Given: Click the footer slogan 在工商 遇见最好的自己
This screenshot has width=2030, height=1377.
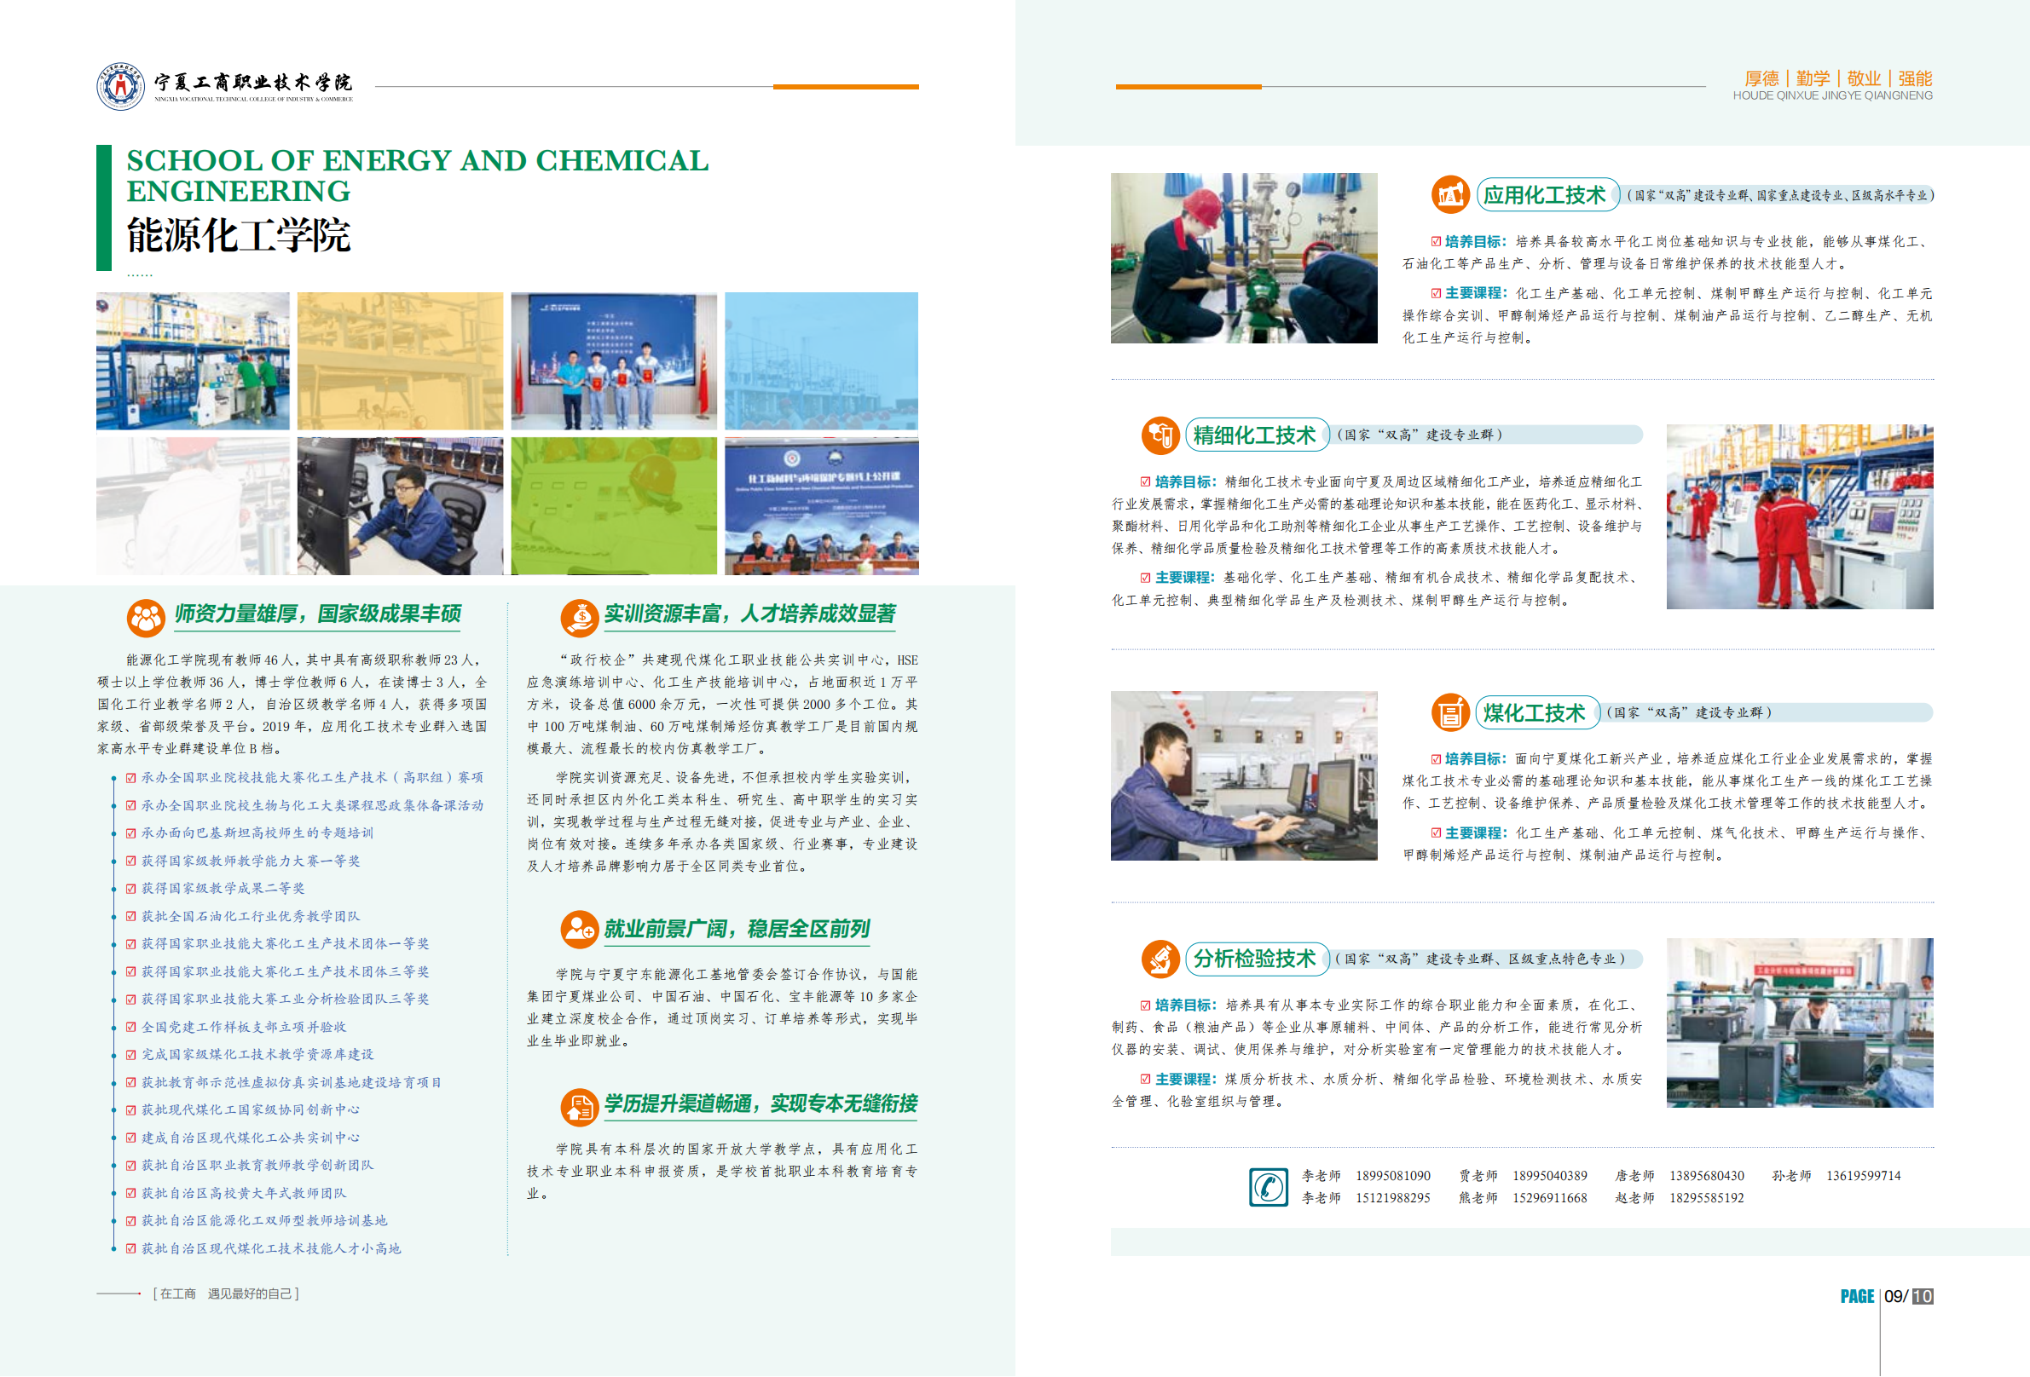Looking at the screenshot, I should (x=225, y=1295).
